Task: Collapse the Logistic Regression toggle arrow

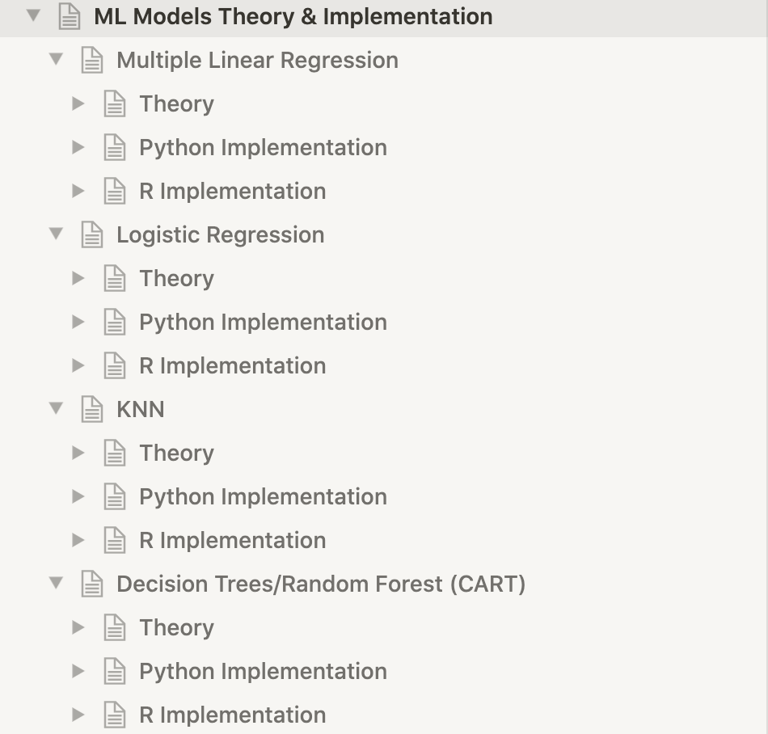Action: tap(56, 234)
